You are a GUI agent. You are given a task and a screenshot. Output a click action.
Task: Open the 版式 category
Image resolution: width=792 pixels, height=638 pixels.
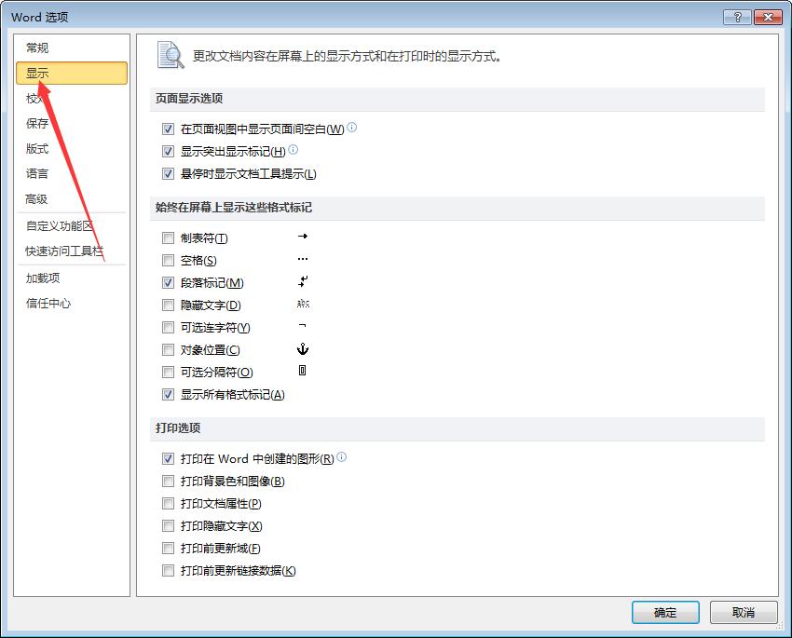click(x=71, y=148)
